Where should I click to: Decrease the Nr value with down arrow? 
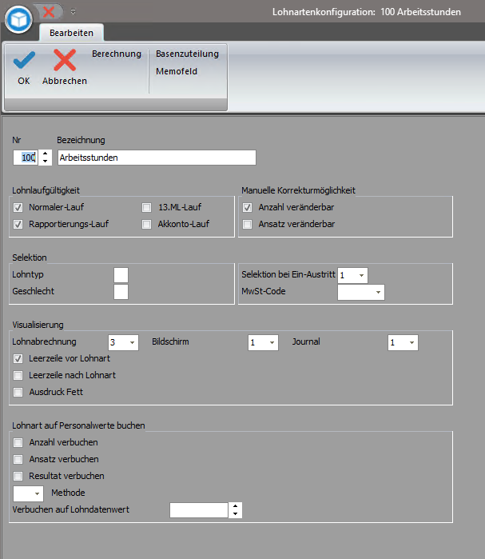point(45,161)
